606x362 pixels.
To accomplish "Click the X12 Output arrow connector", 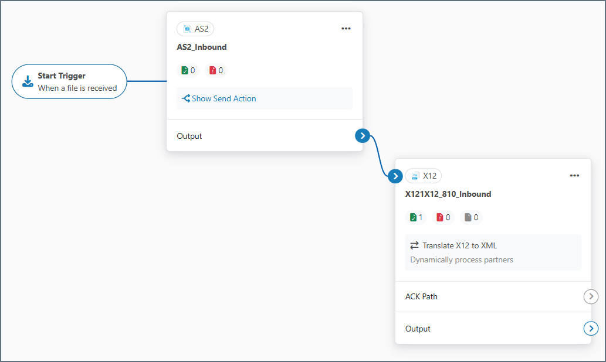I will [x=591, y=329].
